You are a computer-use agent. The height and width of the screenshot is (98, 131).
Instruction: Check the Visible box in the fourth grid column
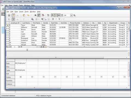coord(55,77)
